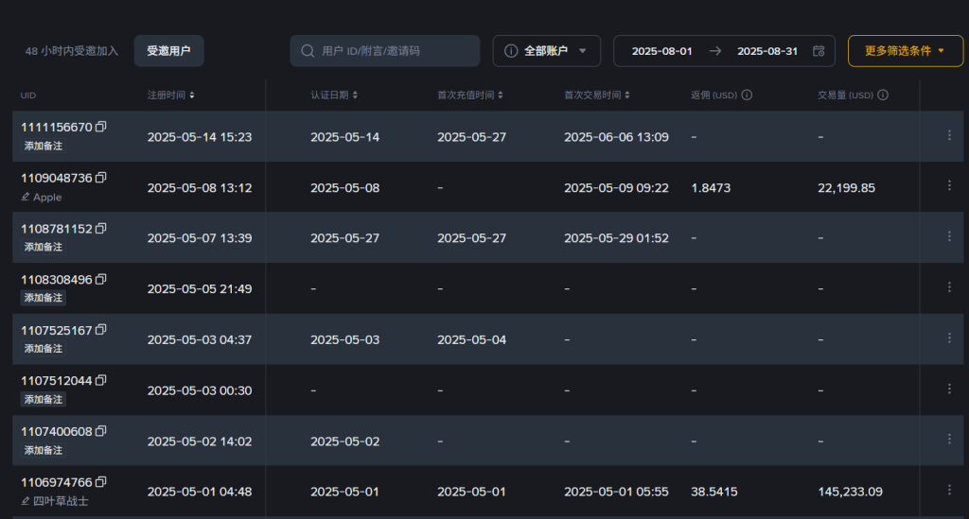Focus the 用户 ID/附言/邀请码 search field
969x519 pixels.
[x=384, y=51]
